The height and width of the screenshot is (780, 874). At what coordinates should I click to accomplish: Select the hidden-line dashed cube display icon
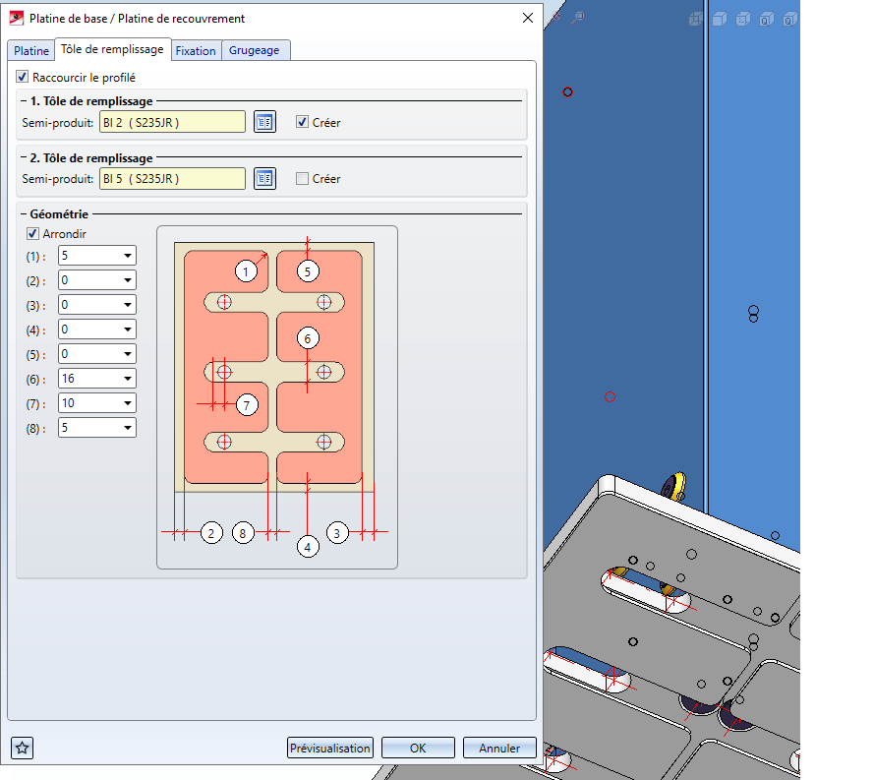(x=743, y=18)
